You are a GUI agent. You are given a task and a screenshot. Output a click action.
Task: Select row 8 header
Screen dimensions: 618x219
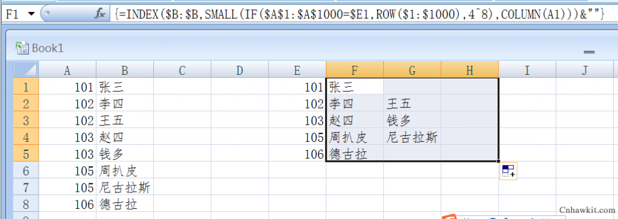(x=26, y=204)
